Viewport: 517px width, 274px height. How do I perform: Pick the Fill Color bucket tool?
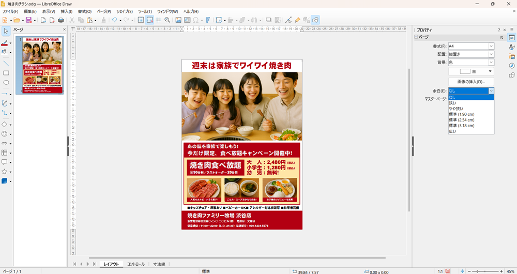(5, 52)
